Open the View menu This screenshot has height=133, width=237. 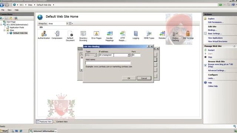click(x=9, y=10)
